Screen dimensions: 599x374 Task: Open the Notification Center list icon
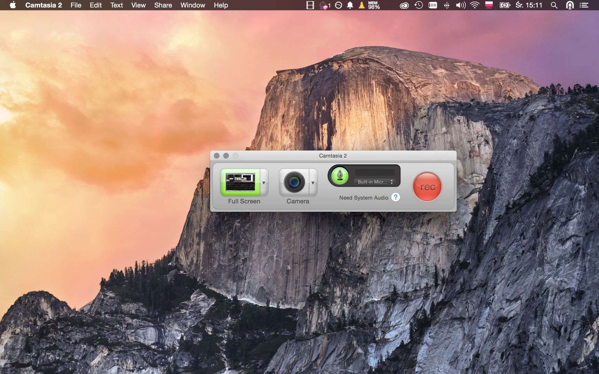[584, 5]
